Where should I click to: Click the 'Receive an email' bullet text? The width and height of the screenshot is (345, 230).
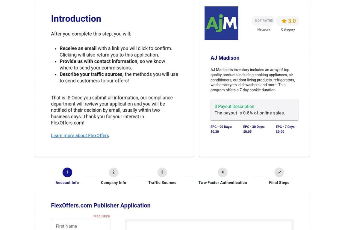point(78,49)
